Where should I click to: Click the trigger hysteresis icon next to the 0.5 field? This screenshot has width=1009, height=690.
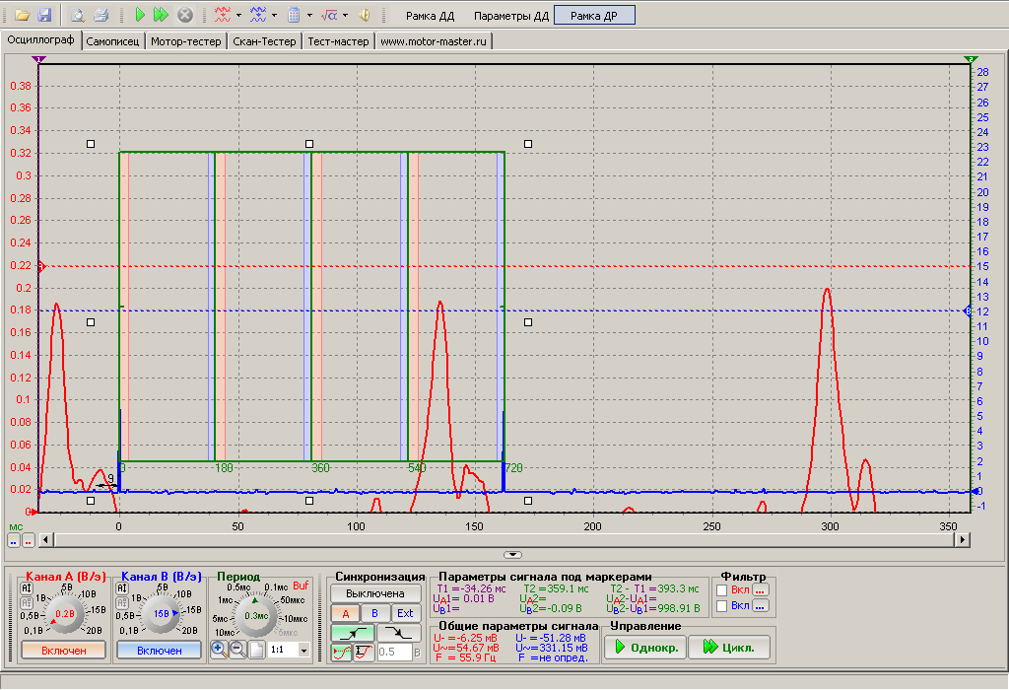click(364, 652)
